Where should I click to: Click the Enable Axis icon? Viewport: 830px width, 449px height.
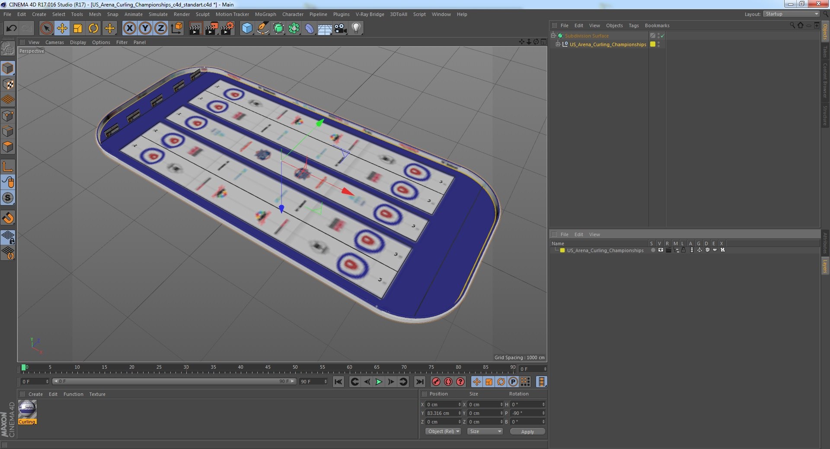8,167
